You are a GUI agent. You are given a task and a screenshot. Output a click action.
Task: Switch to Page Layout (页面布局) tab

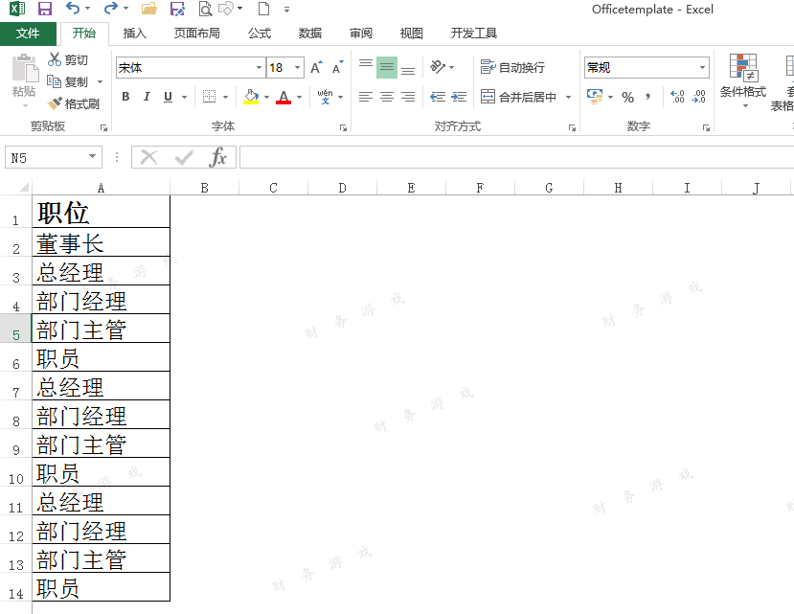pyautogui.click(x=197, y=34)
